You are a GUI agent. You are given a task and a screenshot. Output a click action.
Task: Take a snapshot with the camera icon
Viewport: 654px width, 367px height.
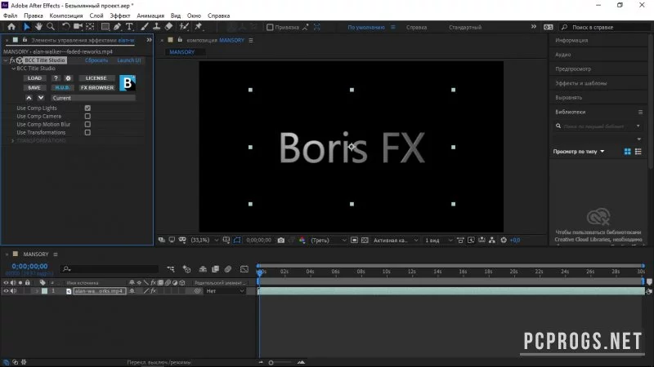281,240
